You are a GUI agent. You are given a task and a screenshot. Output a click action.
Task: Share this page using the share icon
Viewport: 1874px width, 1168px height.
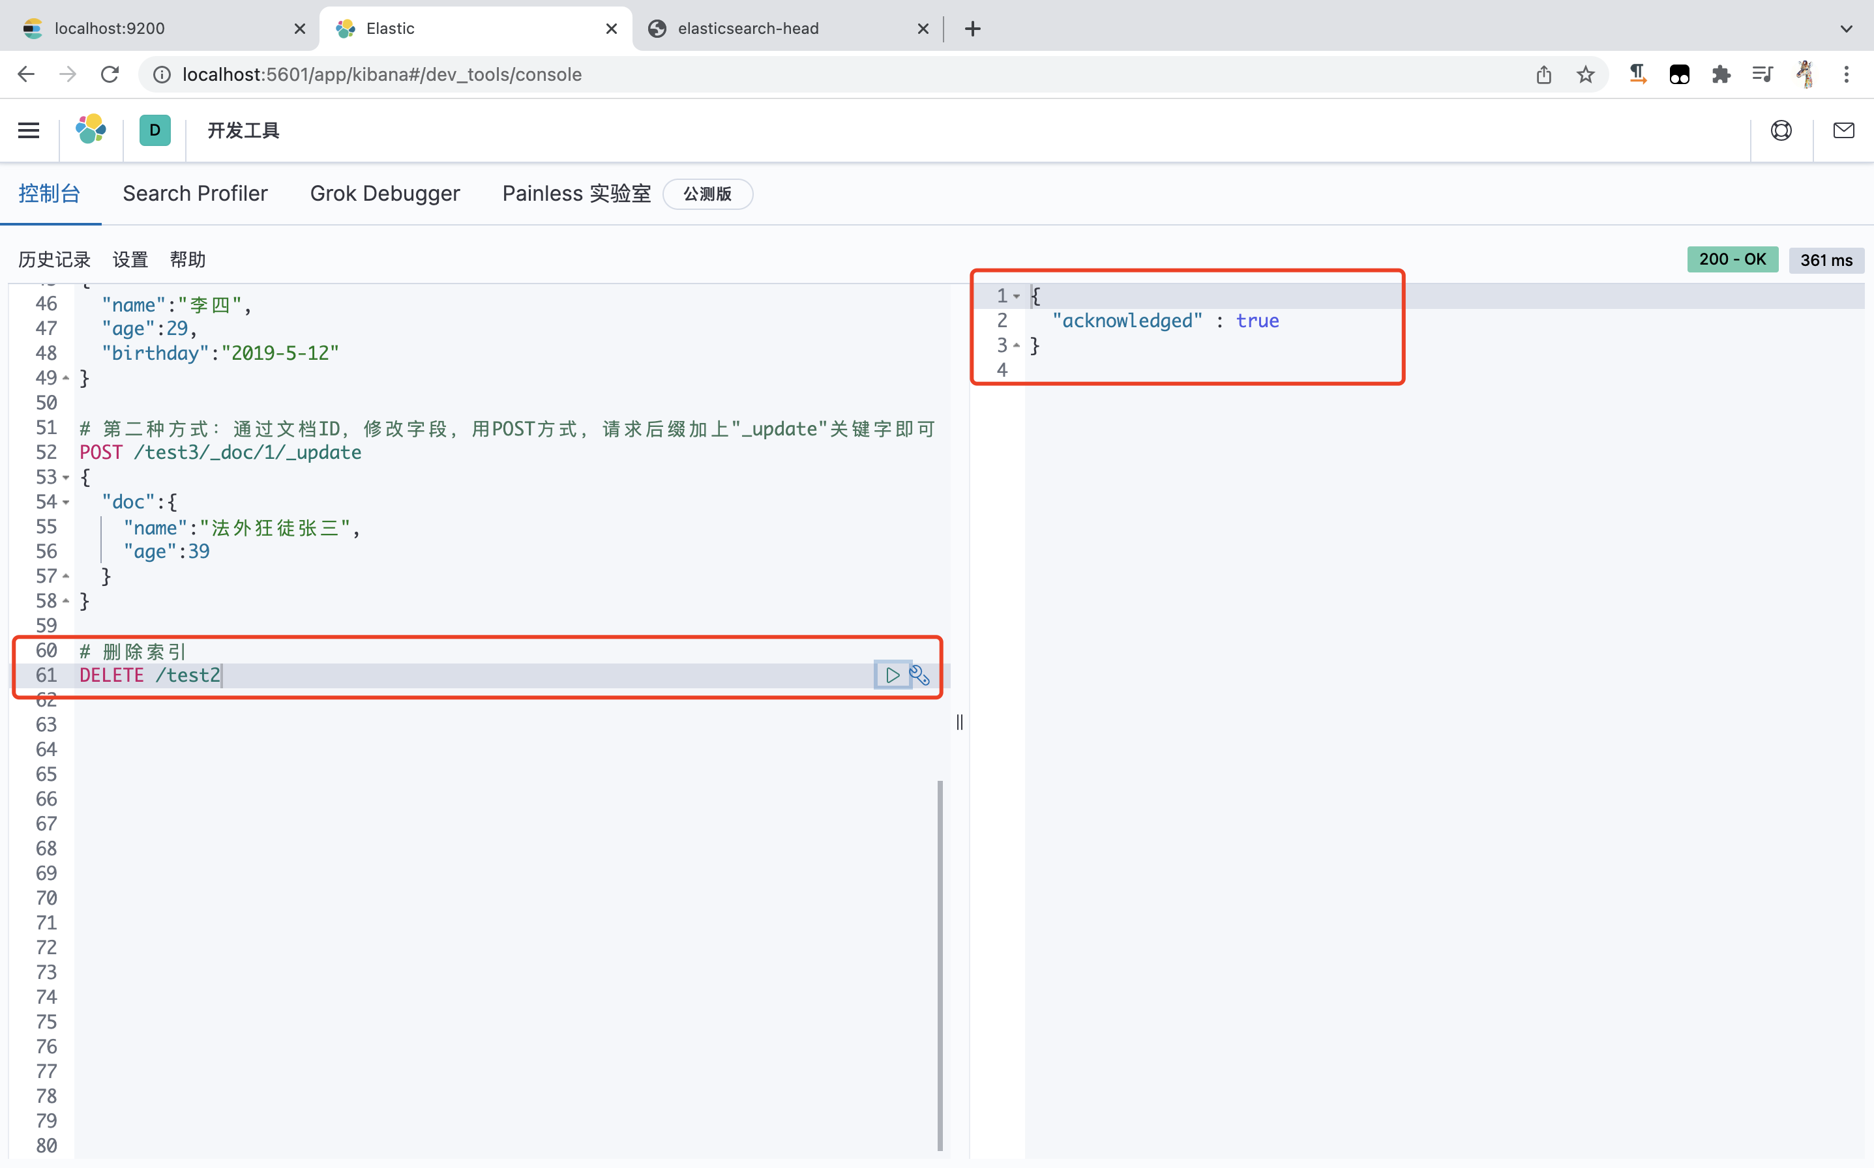(1543, 74)
